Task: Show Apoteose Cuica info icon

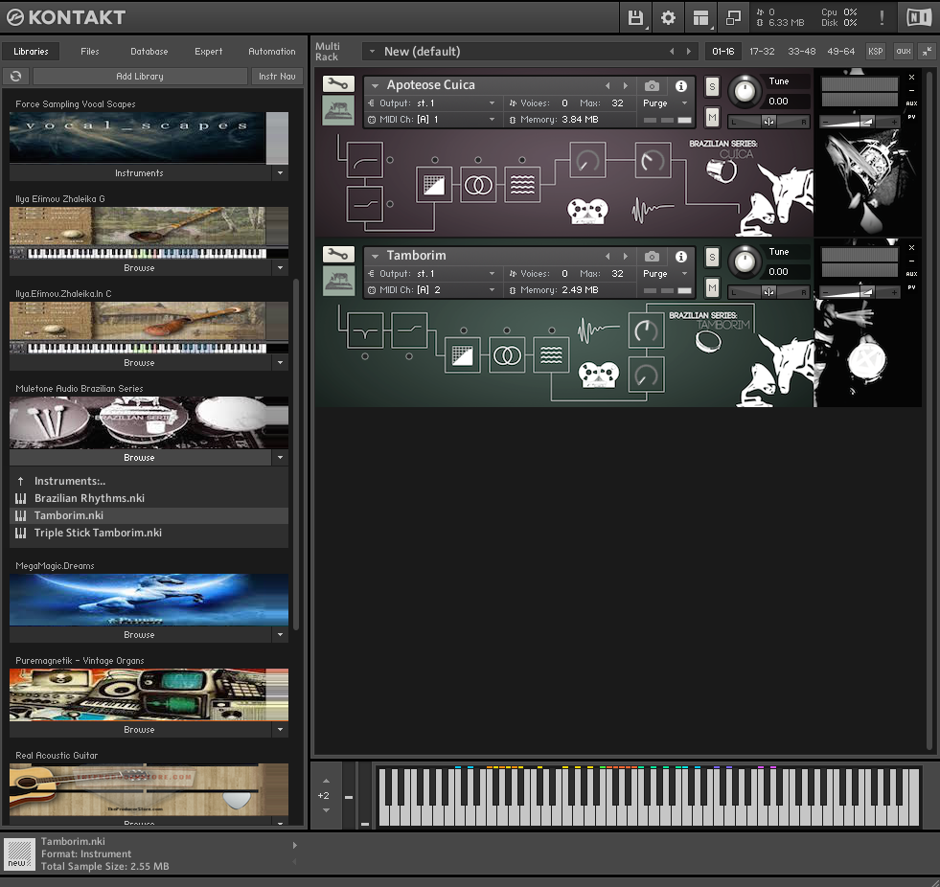Action: [681, 85]
